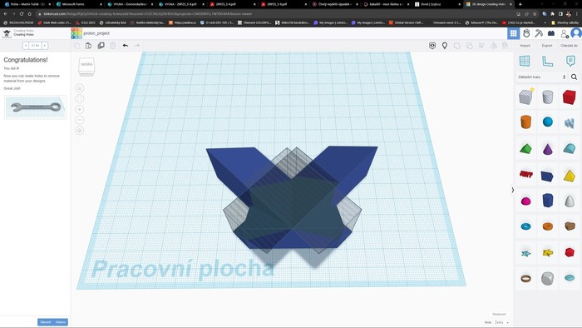Select the white paraboloid shape
Screen dimensions: 582x328
(569, 201)
